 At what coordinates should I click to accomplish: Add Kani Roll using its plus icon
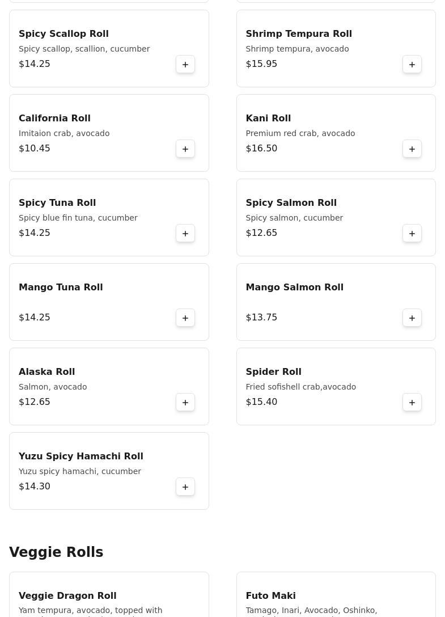coord(412,149)
